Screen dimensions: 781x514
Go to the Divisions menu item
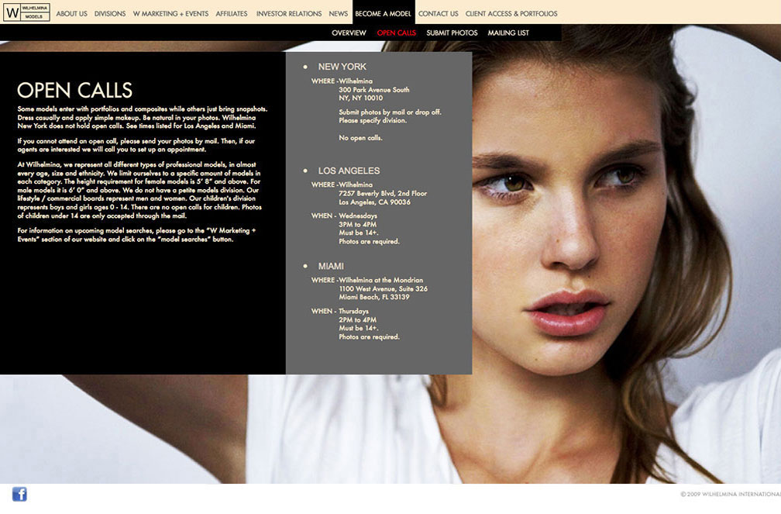tap(110, 13)
